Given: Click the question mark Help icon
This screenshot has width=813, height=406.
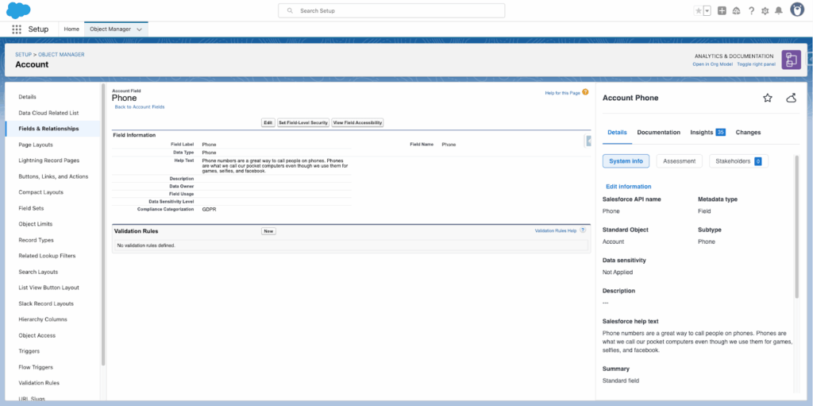Looking at the screenshot, I should pyautogui.click(x=750, y=11).
